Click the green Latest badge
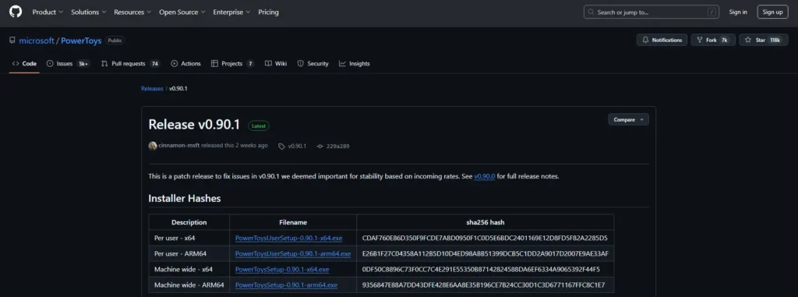Image resolution: width=798 pixels, height=297 pixels. 259,126
